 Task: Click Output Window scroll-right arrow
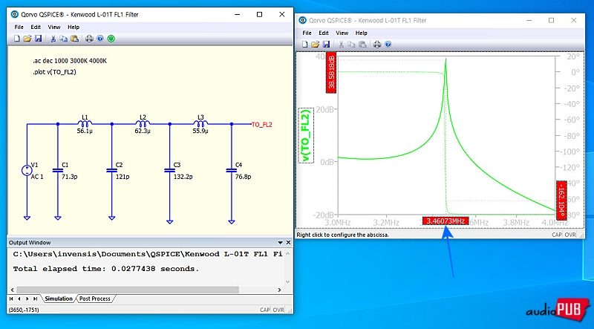pyautogui.click(x=280, y=290)
